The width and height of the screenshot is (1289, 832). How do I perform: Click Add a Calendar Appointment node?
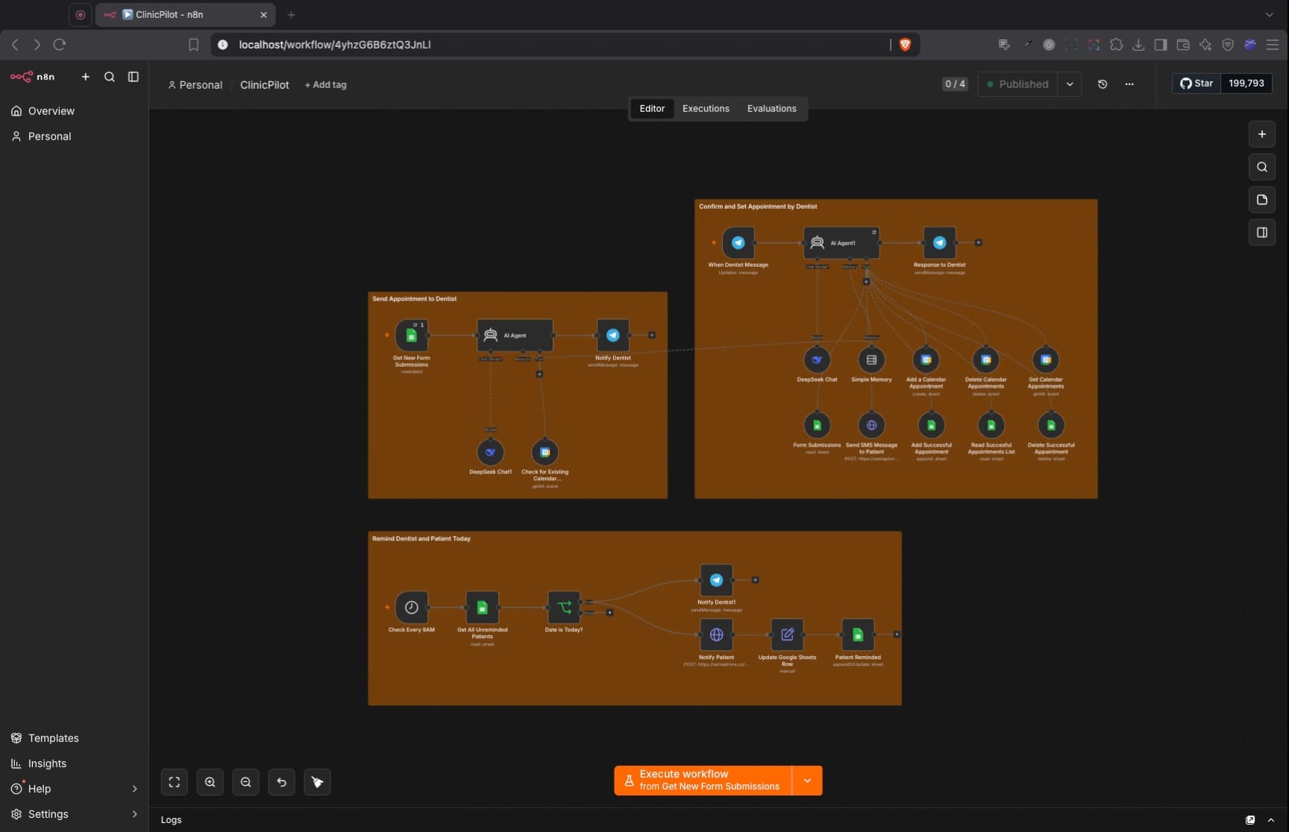[926, 359]
